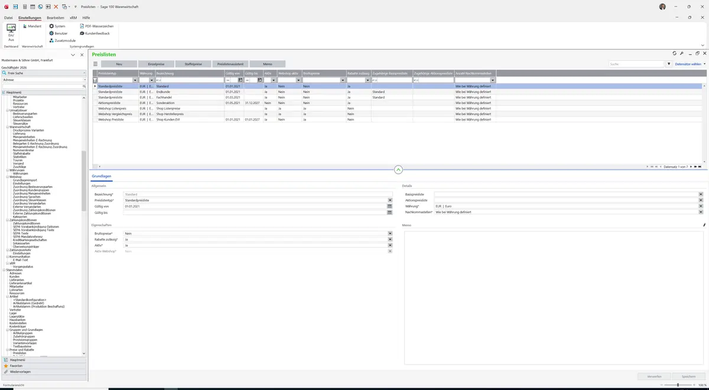The height and width of the screenshot is (390, 709).
Task: Open the Basispreisliste dropdown
Action: click(x=701, y=194)
